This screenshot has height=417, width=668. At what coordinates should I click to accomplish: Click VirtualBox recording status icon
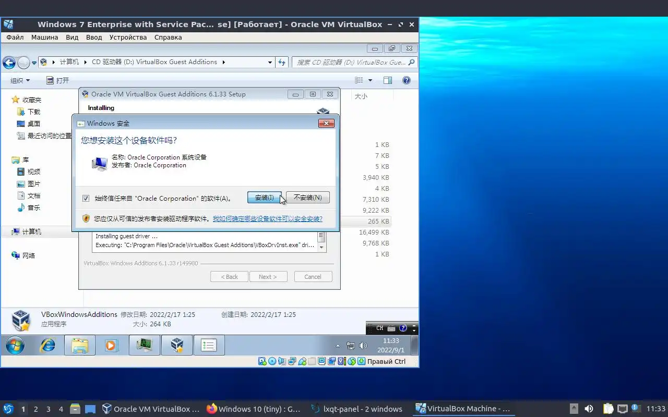point(332,361)
